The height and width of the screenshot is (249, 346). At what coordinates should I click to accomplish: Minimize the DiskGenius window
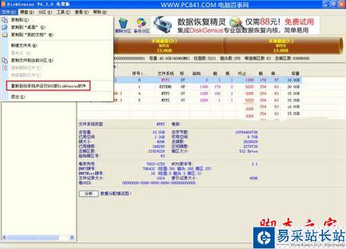(326, 4)
